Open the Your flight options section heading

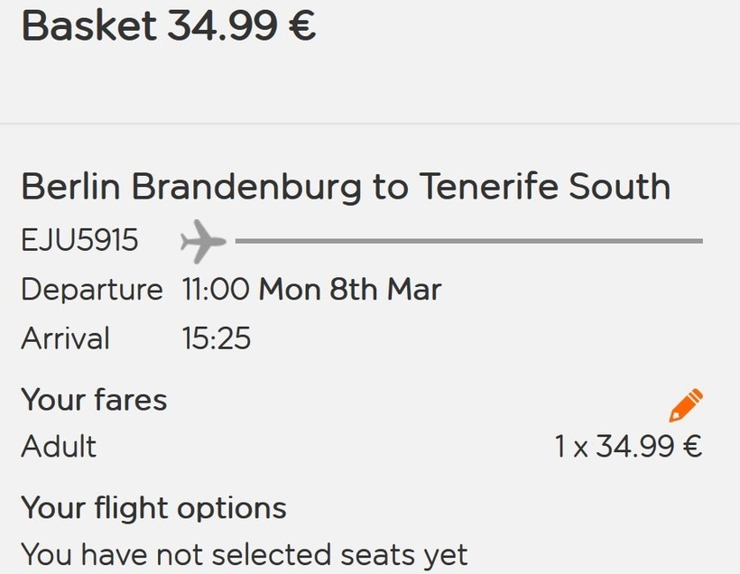point(153,507)
